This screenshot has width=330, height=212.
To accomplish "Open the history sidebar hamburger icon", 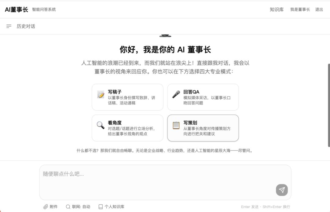I will coord(9,26).
